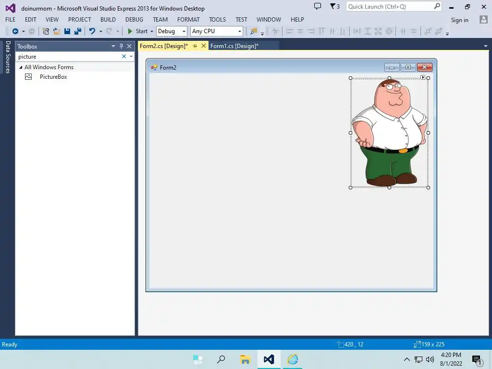This screenshot has width=492, height=369.
Task: Click the Align Bottoms layout icon
Action: pyautogui.click(x=343, y=31)
